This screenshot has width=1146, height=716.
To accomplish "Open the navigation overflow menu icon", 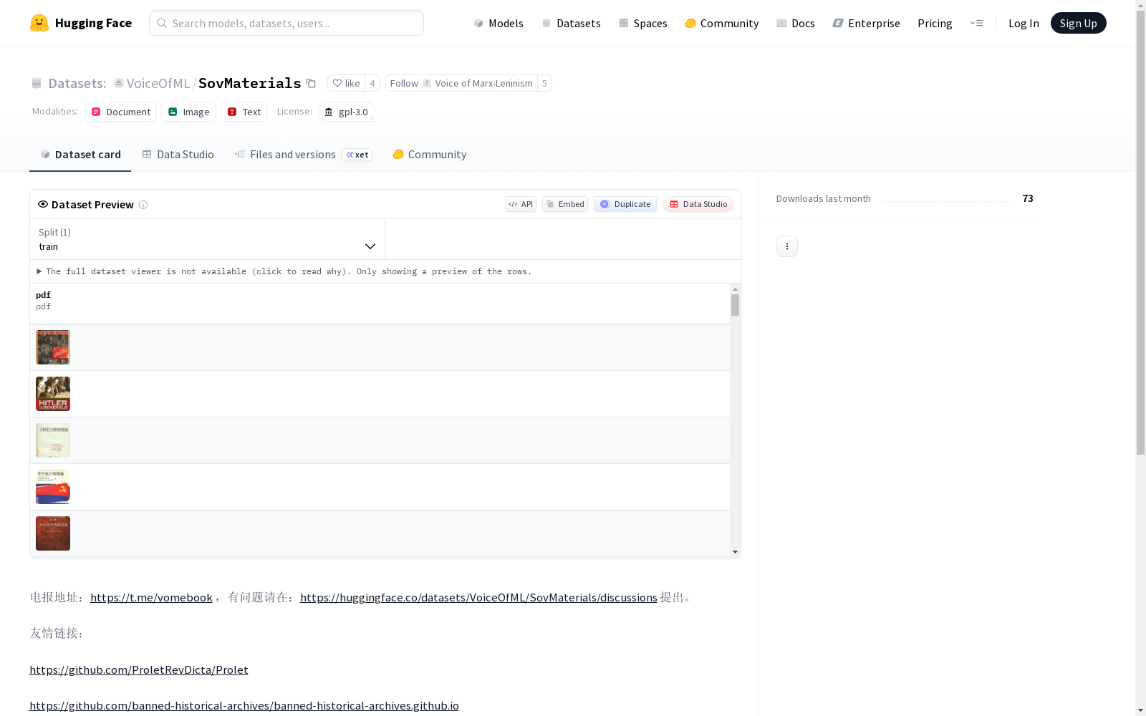I will [x=976, y=23].
